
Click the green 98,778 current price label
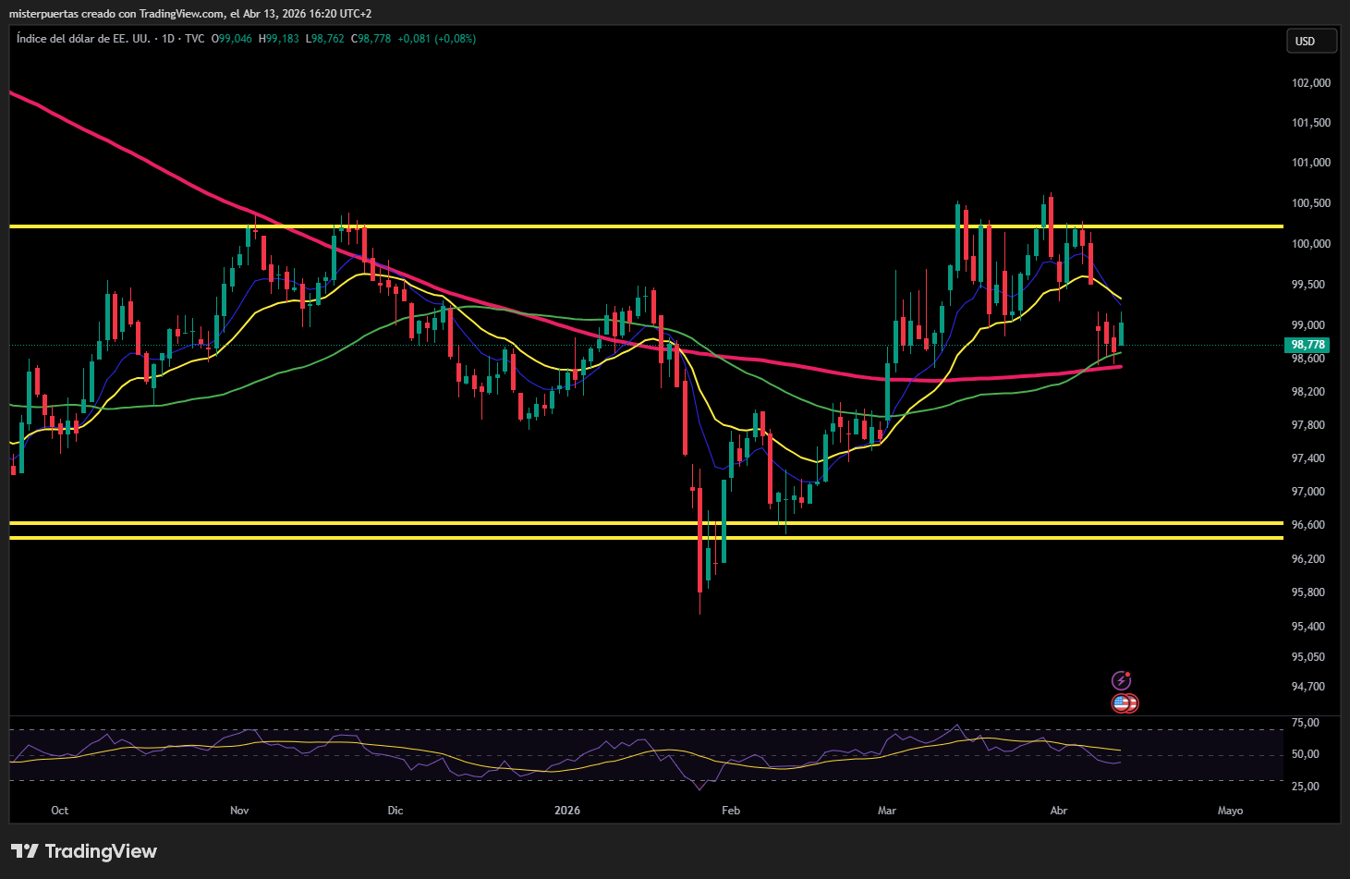pyautogui.click(x=1307, y=345)
